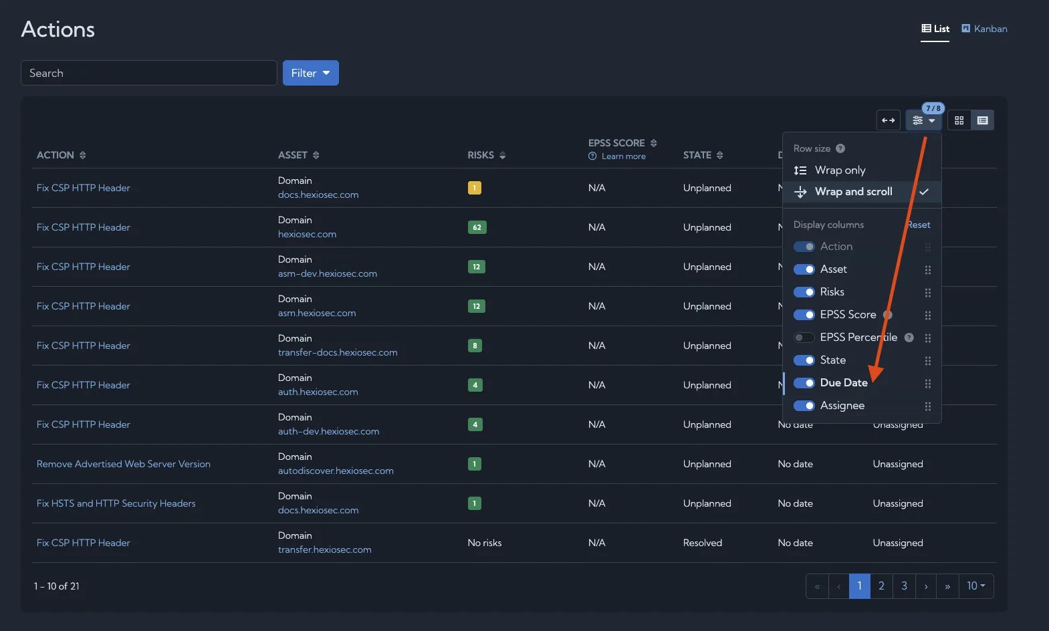This screenshot has width=1049, height=631.
Task: Switch to grid card view icon
Action: point(959,120)
